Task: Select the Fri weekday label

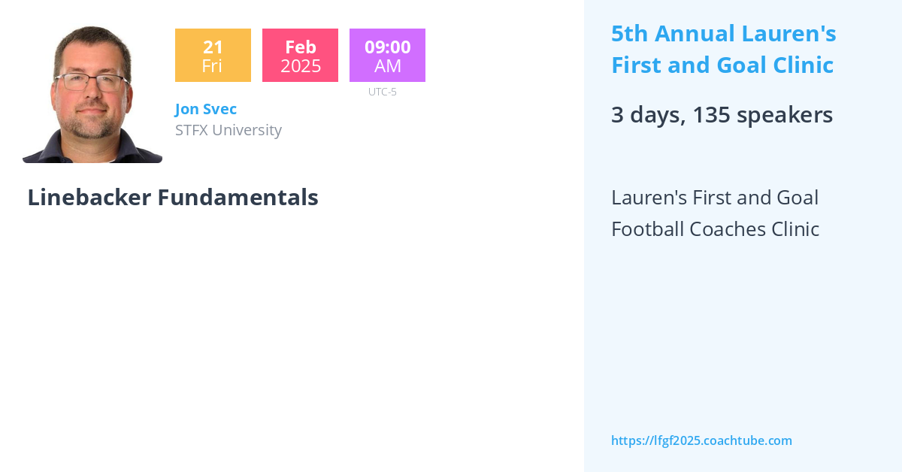Action: pyautogui.click(x=212, y=66)
